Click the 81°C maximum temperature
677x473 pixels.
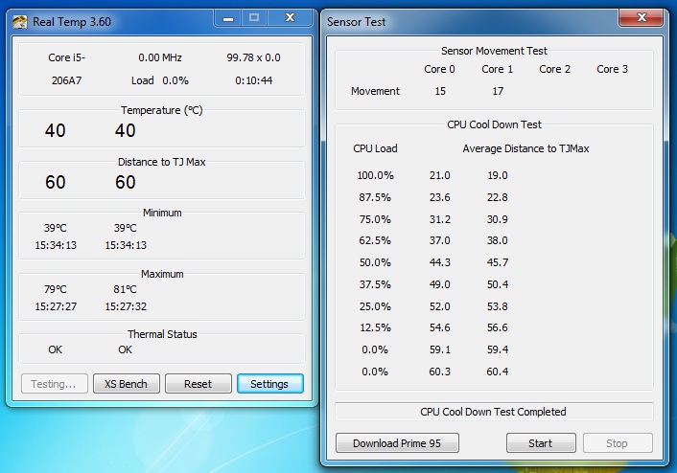pyautogui.click(x=126, y=289)
